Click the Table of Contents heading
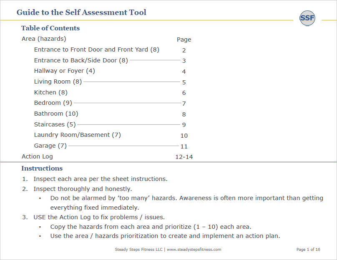 tap(50, 28)
